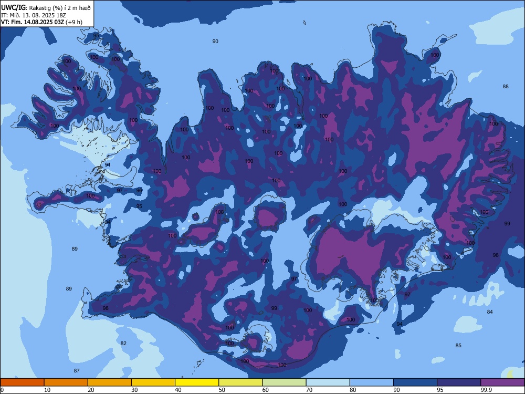
Task: Click the title text 'UWC/IG: Rakastig (%) í 2 m hæð'
Action: click(46, 7)
